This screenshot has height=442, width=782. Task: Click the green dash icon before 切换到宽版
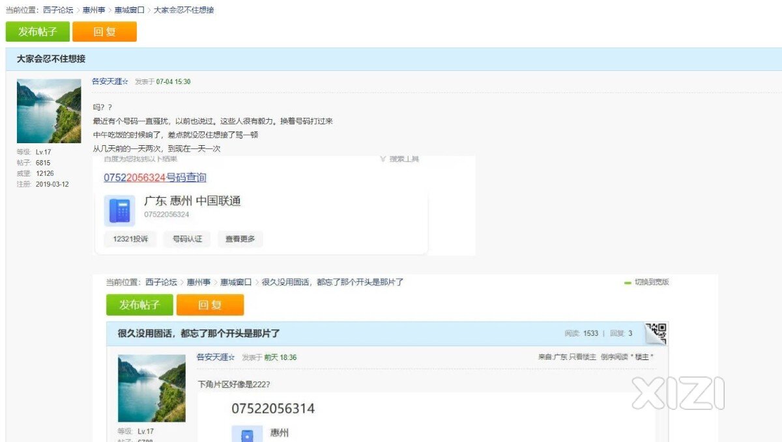click(628, 283)
